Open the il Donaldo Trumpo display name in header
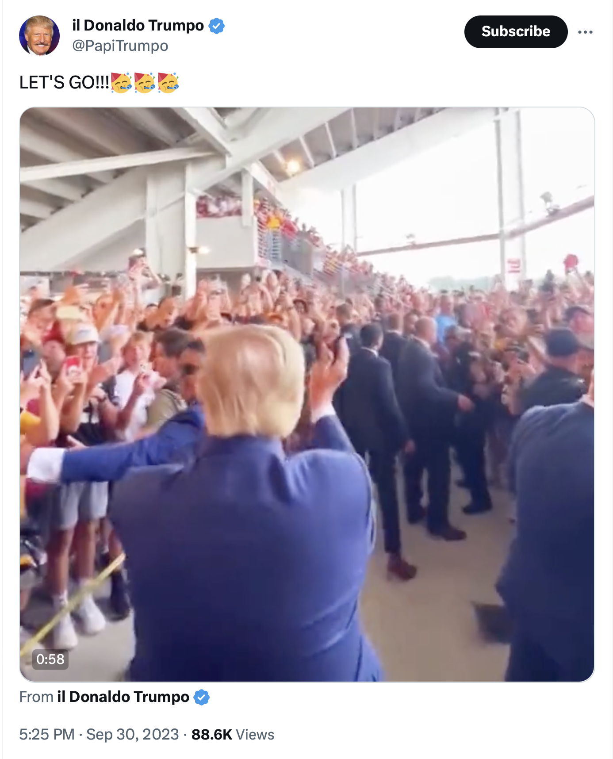 [x=138, y=26]
